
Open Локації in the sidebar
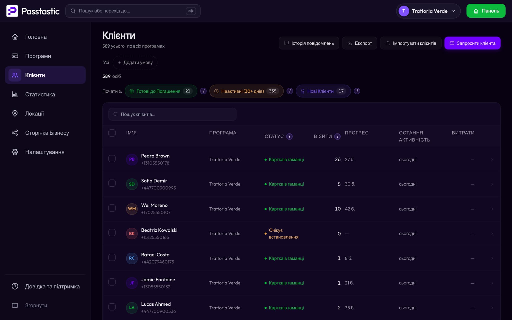coord(45,114)
